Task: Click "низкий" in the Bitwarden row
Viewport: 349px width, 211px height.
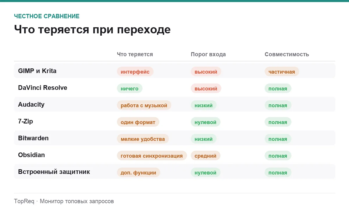Action: point(204,139)
